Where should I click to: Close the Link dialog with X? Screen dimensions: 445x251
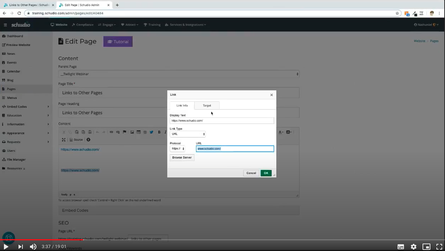point(272,95)
